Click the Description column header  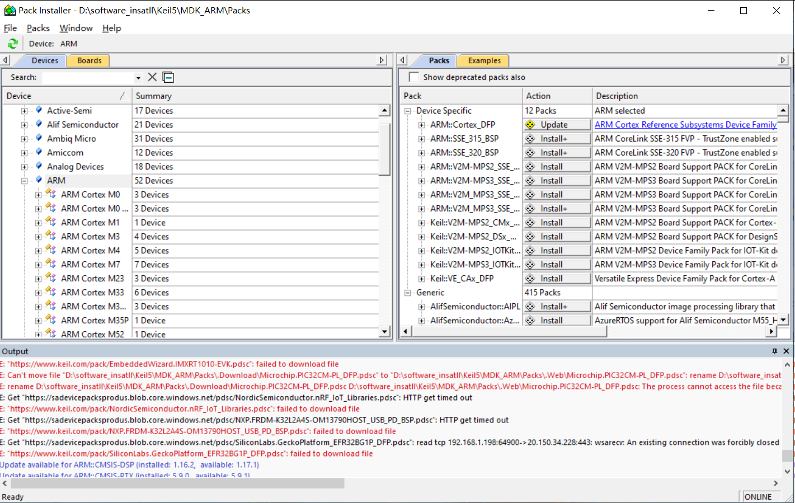click(690, 96)
